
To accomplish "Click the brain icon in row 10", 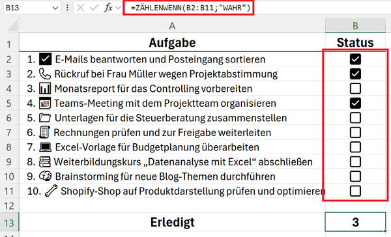I will [x=45, y=176].
